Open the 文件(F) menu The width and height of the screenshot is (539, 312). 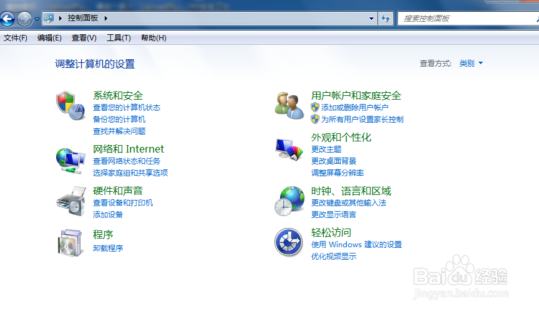[16, 38]
